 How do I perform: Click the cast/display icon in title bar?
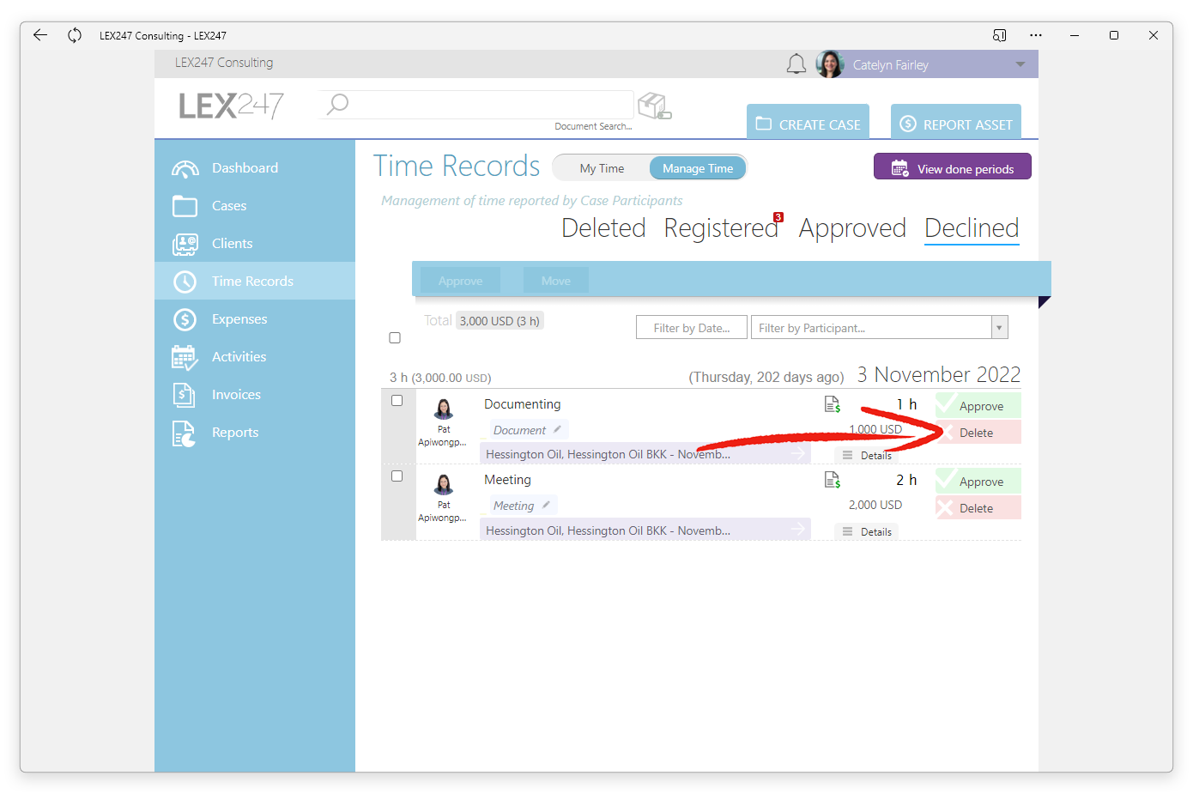(999, 35)
